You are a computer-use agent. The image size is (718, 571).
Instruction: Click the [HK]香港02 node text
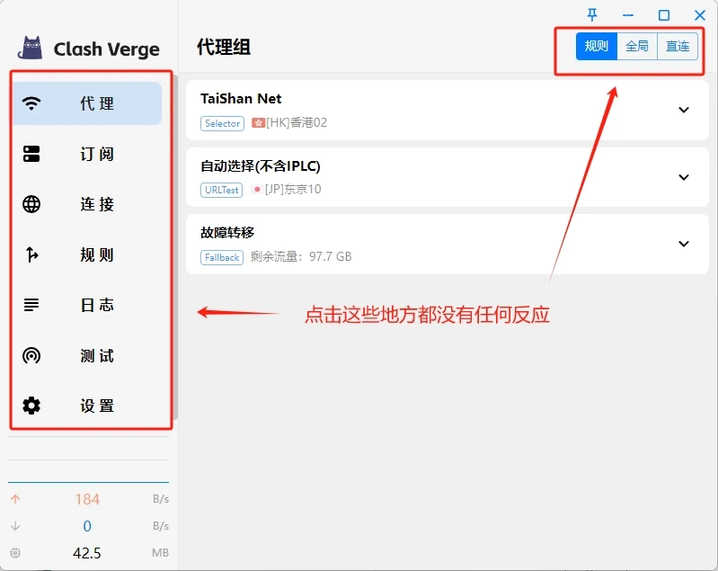297,123
